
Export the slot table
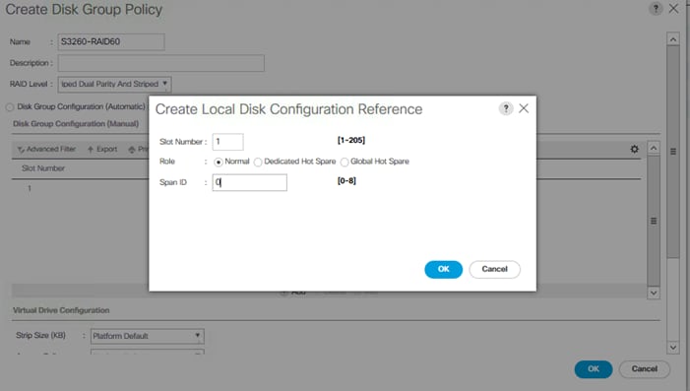[x=102, y=150]
